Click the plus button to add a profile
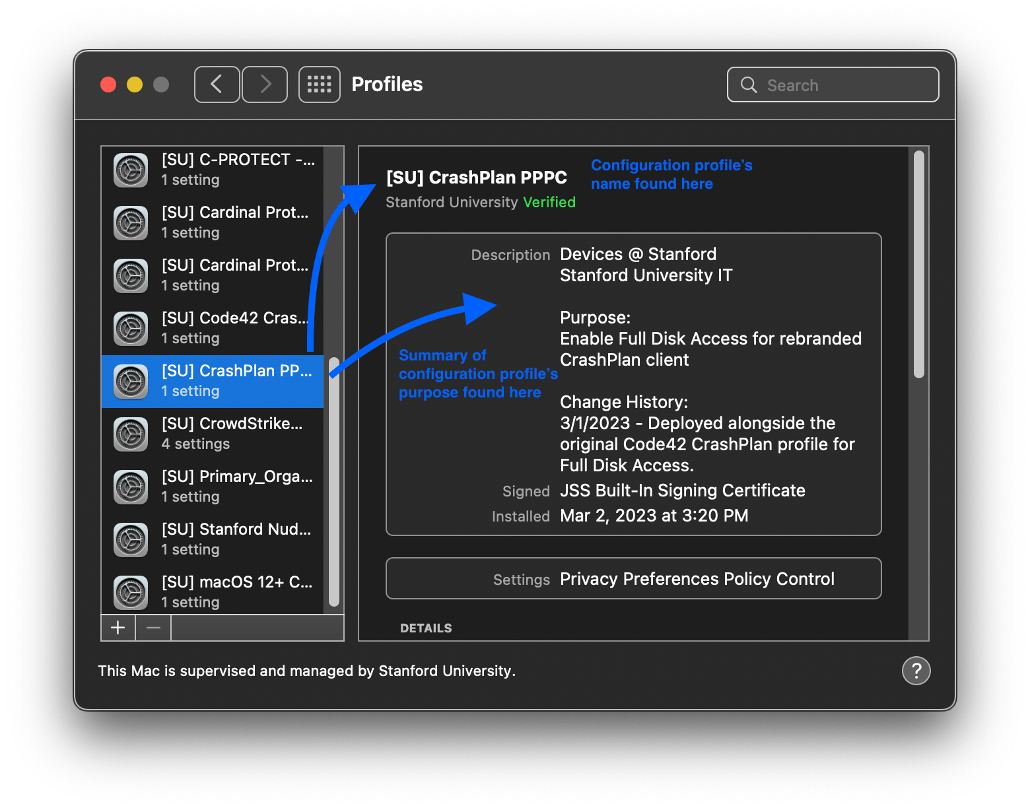The image size is (1030, 808). [x=118, y=628]
